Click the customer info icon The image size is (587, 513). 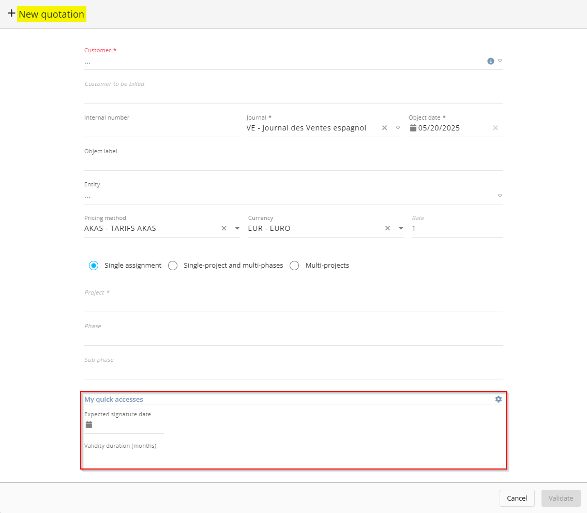[x=490, y=61]
